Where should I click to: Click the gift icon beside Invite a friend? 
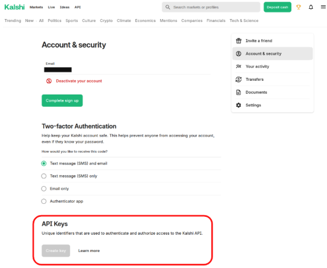point(239,41)
